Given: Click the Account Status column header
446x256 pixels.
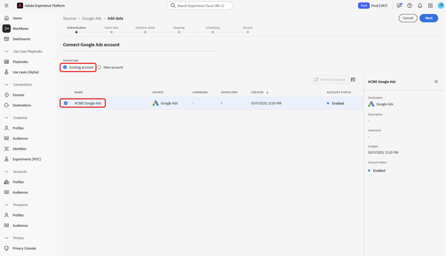Looking at the screenshot, I should [x=339, y=92].
